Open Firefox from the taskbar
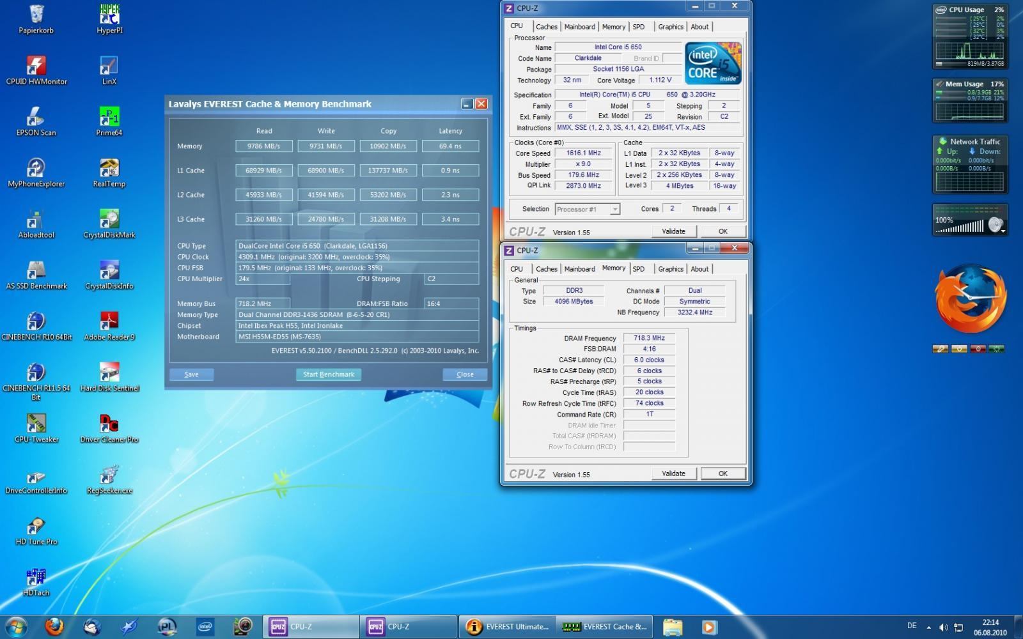The height and width of the screenshot is (639, 1023). 54,627
